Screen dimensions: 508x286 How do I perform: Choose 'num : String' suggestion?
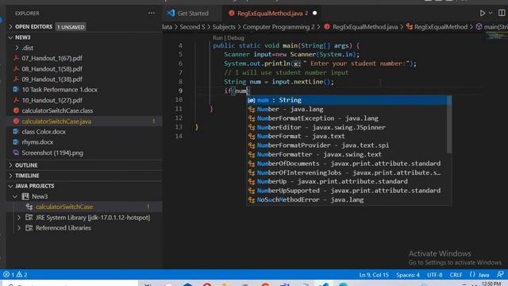(x=347, y=100)
